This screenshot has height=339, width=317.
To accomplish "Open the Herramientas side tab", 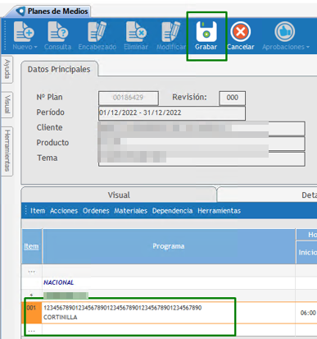I will 7,151.
